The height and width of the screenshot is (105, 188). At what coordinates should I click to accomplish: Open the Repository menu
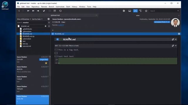pyautogui.click(x=35, y=7)
